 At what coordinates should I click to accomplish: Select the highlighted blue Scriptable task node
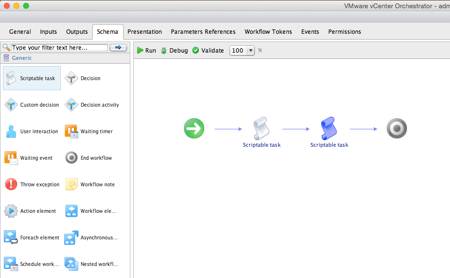point(329,129)
